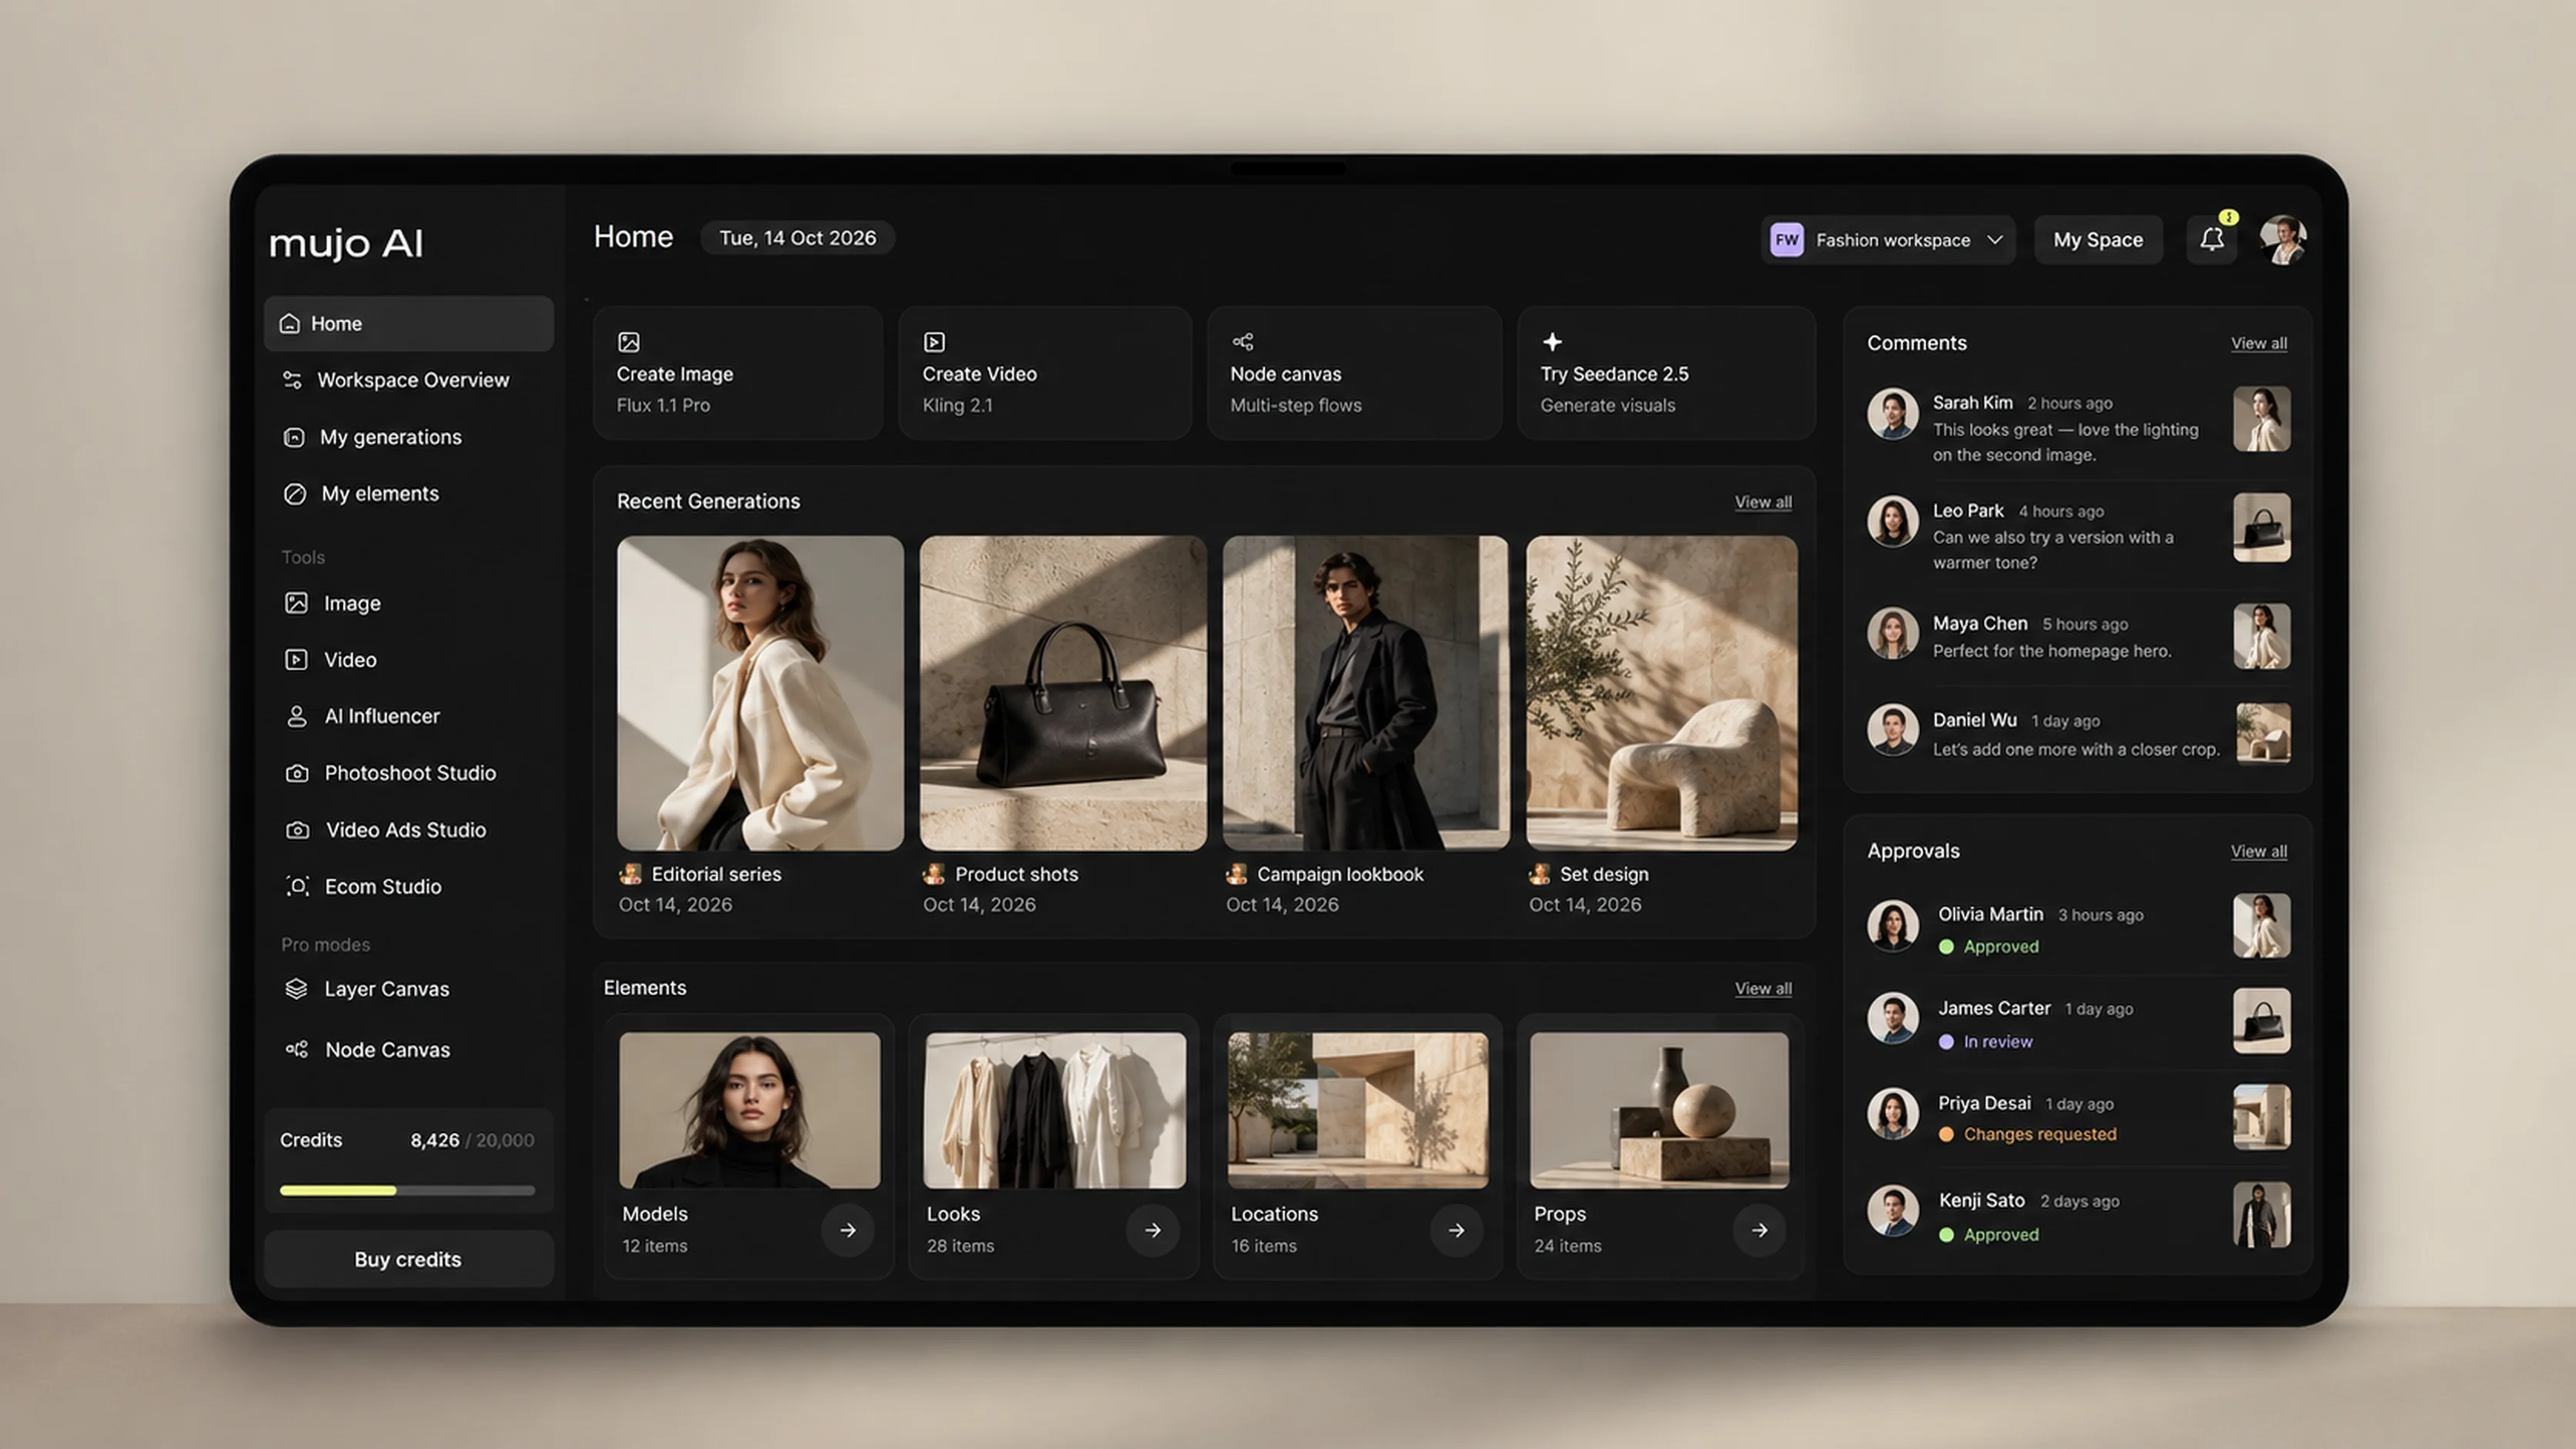Click the Create Image card icon
The width and height of the screenshot is (2576, 1449).
[629, 342]
